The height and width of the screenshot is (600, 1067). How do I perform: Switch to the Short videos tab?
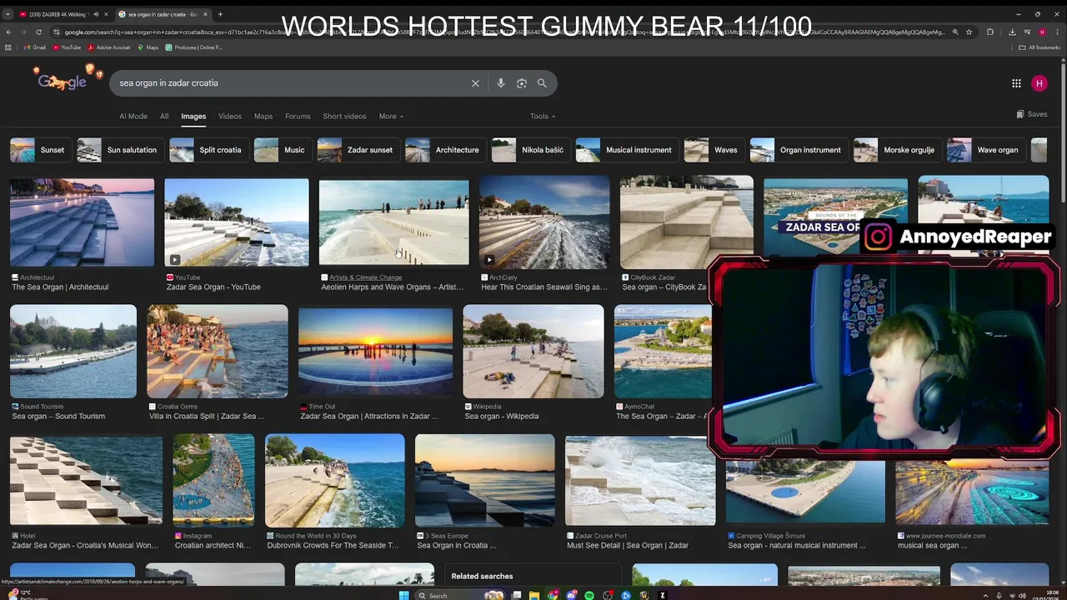(344, 117)
